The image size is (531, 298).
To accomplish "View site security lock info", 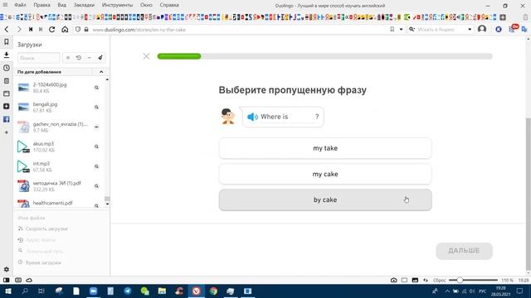I will coord(86,30).
